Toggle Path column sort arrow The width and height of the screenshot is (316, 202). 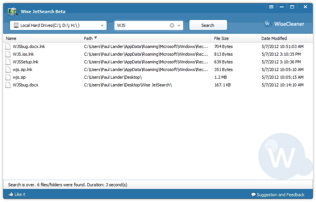96,38
